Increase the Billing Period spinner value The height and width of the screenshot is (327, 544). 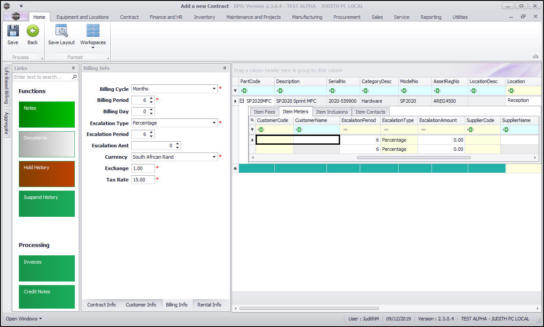point(151,98)
